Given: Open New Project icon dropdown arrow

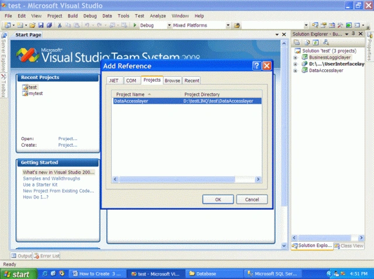Looking at the screenshot, I should pos(13,25).
